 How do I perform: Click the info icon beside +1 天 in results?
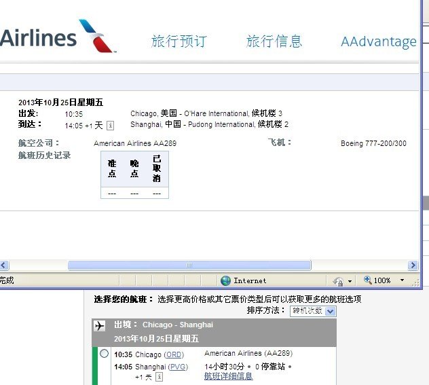(159, 377)
